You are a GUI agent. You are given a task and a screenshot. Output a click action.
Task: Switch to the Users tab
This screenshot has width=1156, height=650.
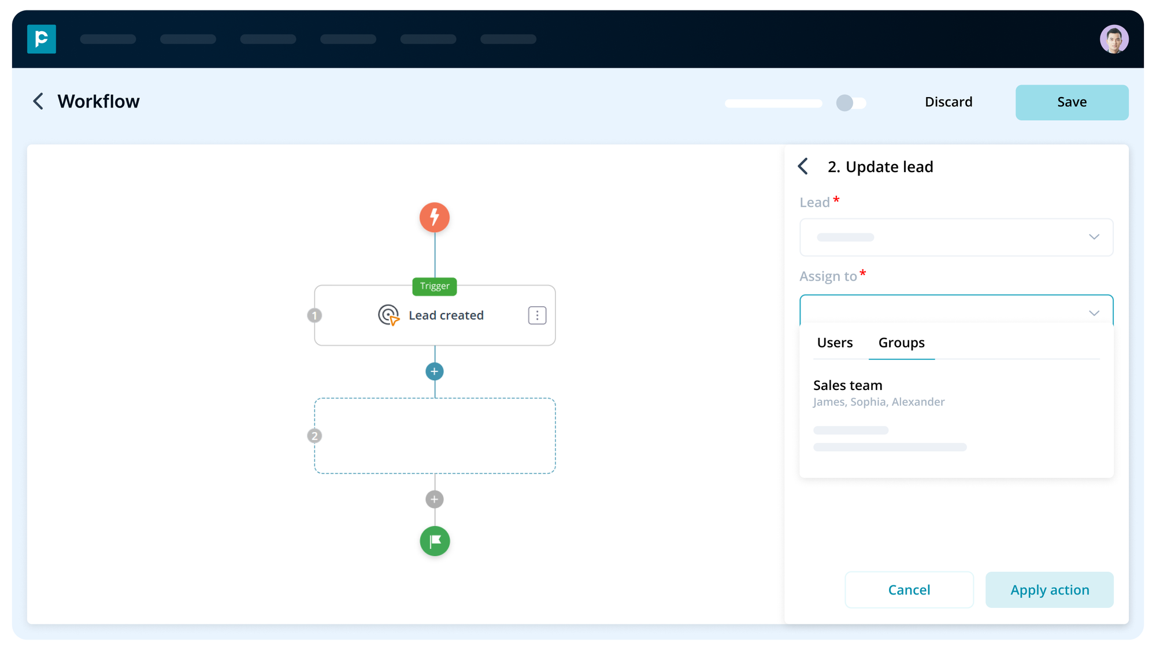click(x=835, y=343)
